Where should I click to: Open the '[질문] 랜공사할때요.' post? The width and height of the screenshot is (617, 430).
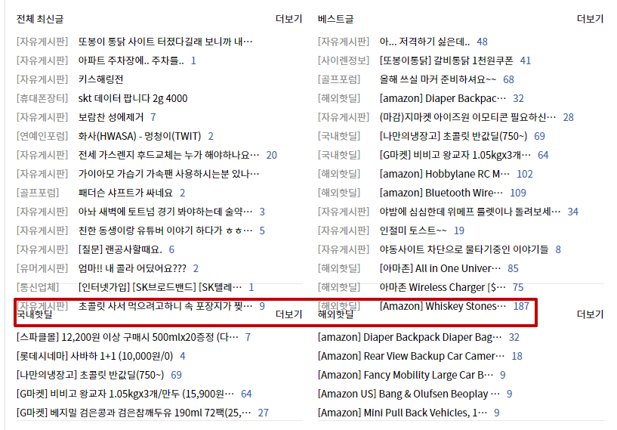click(120, 249)
